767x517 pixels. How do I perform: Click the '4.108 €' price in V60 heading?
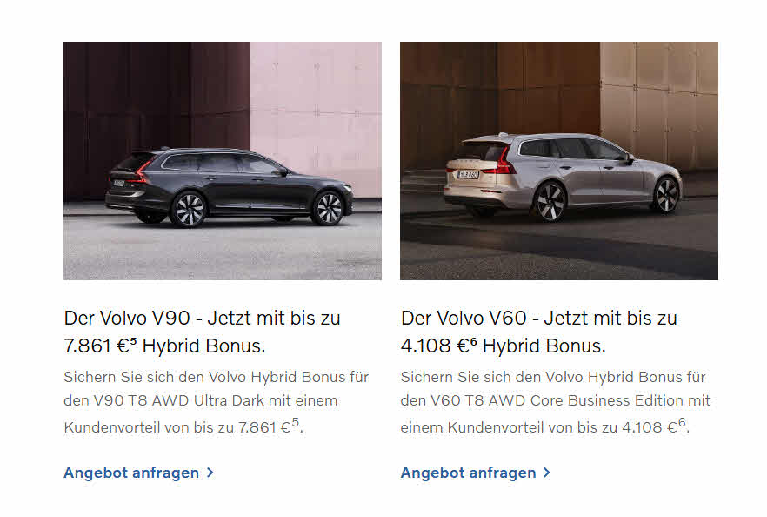tap(436, 346)
